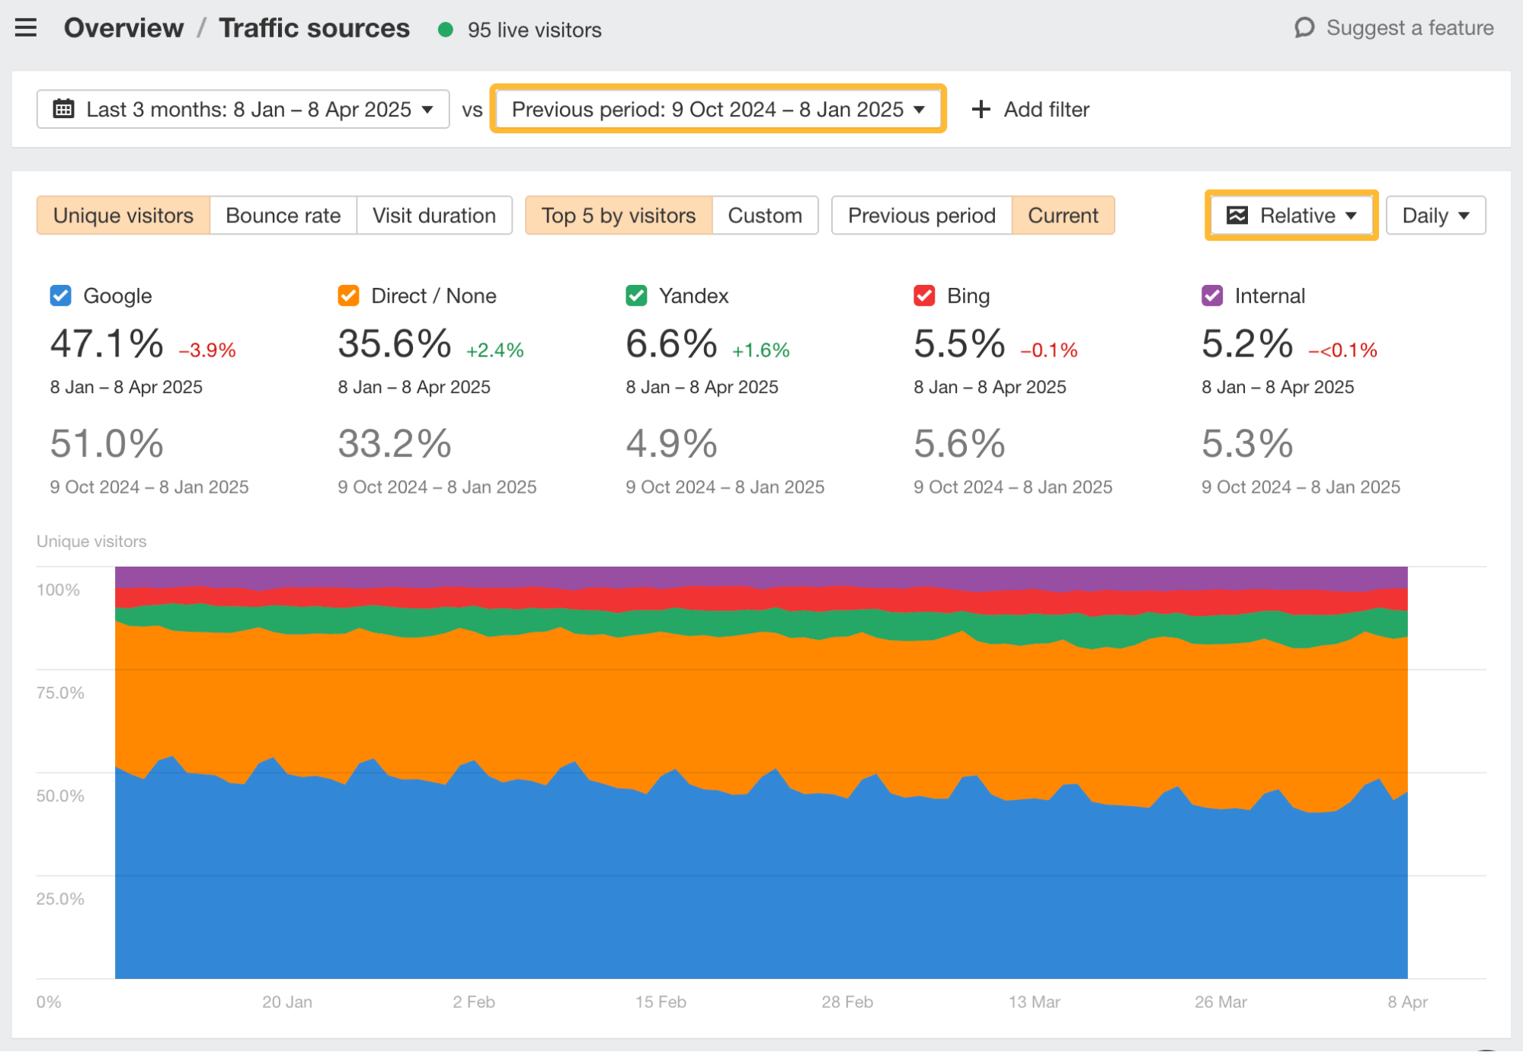Open the Last 3 months date dropdown
Image resolution: width=1523 pixels, height=1052 pixels.
[243, 110]
